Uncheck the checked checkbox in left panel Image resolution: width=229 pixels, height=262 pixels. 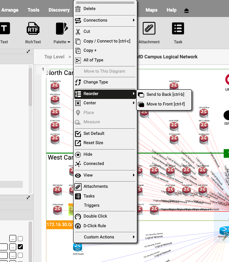20,247
